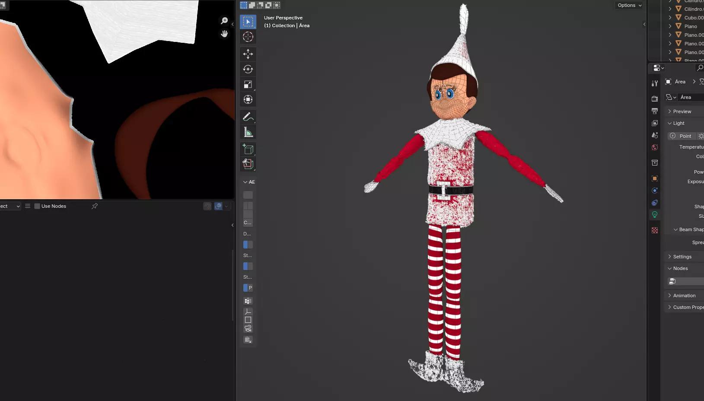
Task: Open hamburger menu beside Use Nodes
Action: [28, 206]
